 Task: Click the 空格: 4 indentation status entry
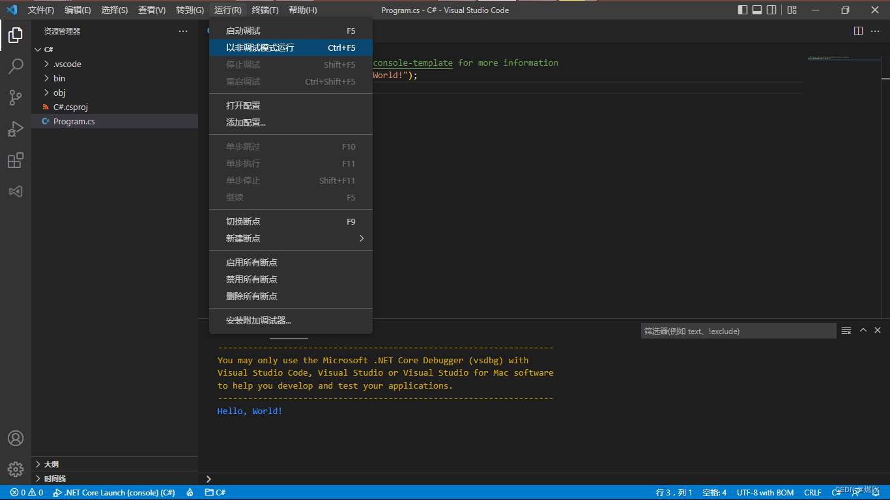click(x=715, y=493)
